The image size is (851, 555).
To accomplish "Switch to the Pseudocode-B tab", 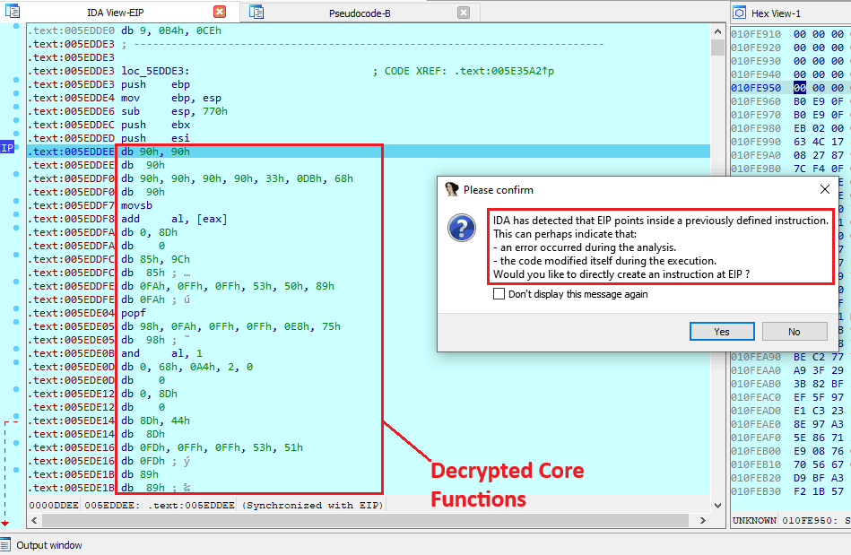I will (360, 13).
